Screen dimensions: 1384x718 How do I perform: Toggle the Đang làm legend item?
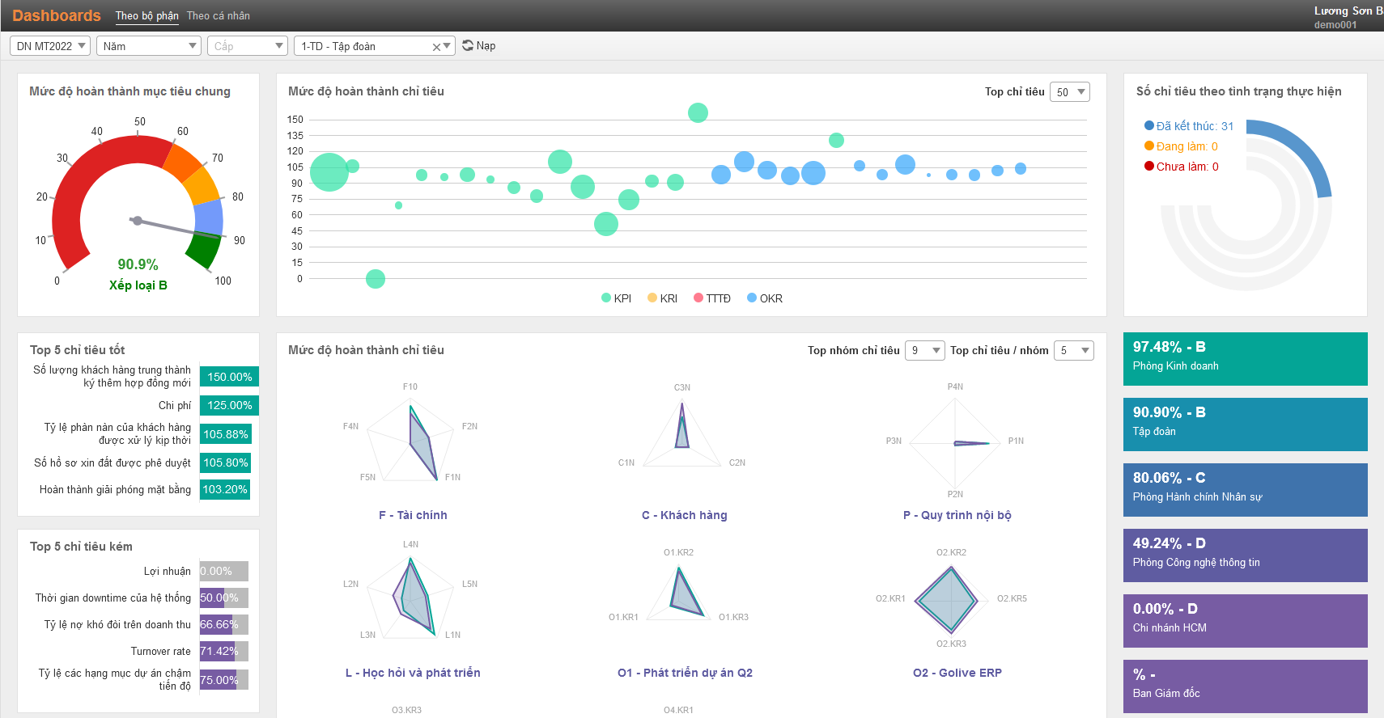(x=1181, y=146)
